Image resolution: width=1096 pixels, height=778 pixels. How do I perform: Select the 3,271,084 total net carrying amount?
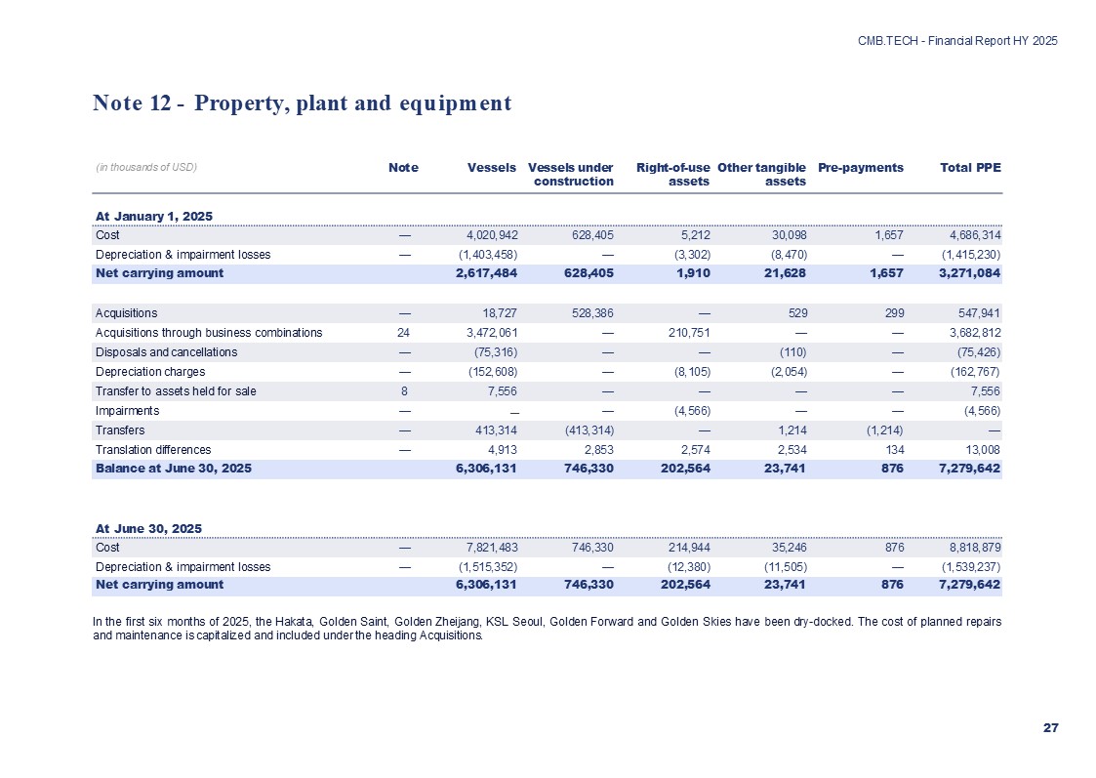click(967, 273)
